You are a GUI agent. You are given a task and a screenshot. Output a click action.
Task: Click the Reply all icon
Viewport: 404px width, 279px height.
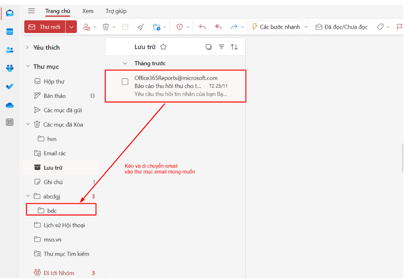(218, 27)
